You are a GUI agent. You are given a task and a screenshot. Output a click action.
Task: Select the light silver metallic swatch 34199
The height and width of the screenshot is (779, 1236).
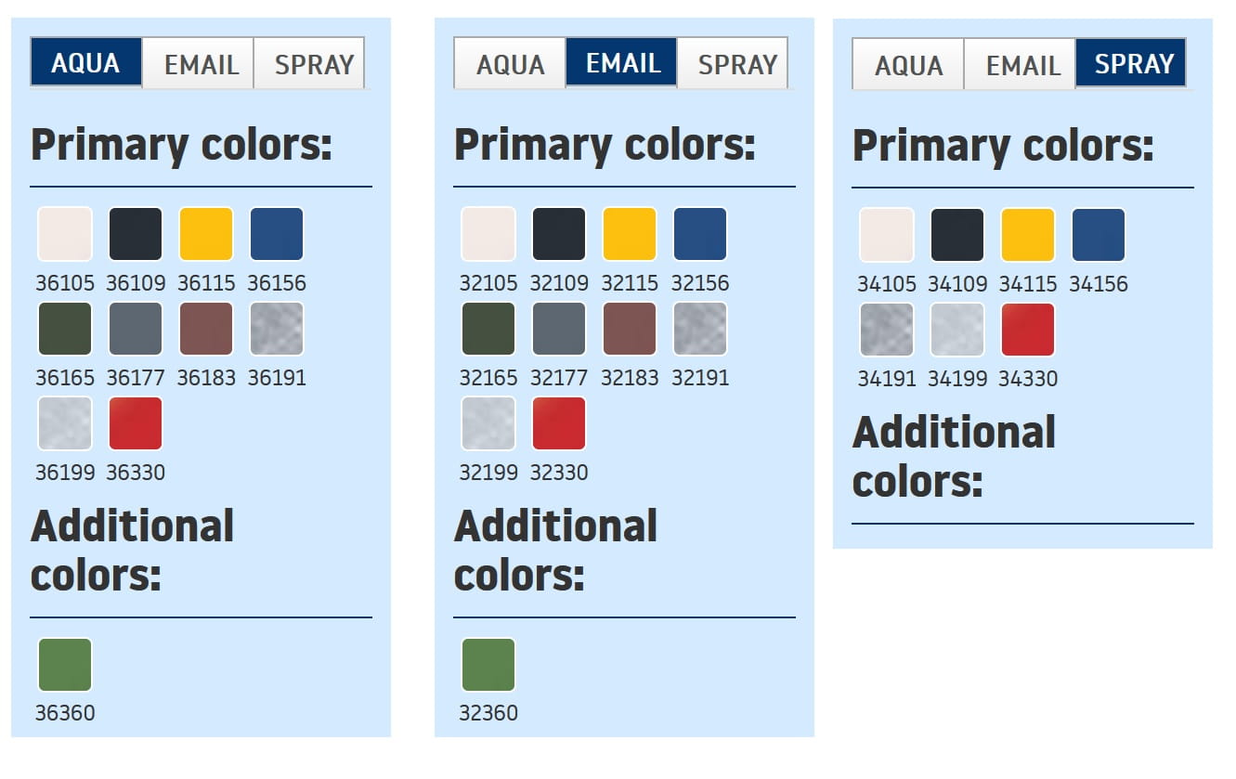click(957, 330)
